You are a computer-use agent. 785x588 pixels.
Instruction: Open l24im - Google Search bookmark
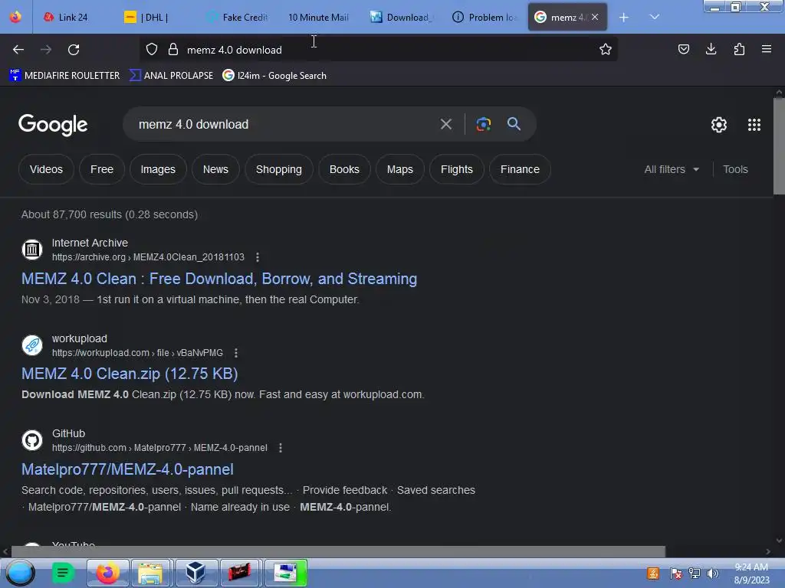pyautogui.click(x=274, y=76)
